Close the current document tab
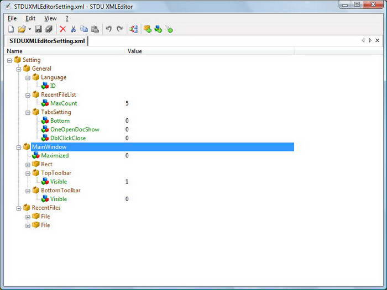 pos(378,40)
